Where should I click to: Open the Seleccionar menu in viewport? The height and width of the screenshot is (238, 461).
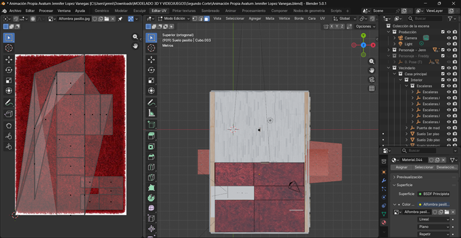[235, 19]
